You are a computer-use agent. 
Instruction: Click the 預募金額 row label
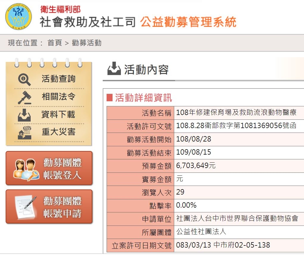coord(157,166)
